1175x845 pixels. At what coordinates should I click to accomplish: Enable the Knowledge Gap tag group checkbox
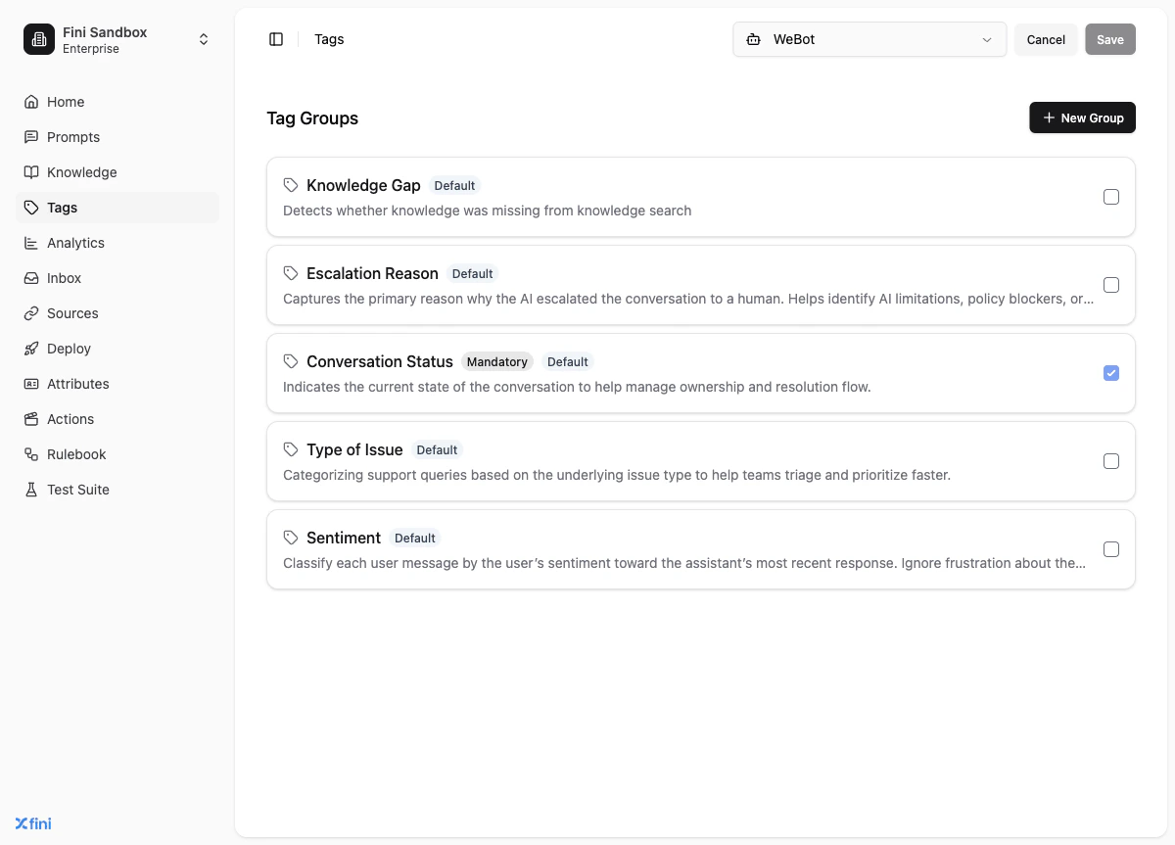(1110, 196)
